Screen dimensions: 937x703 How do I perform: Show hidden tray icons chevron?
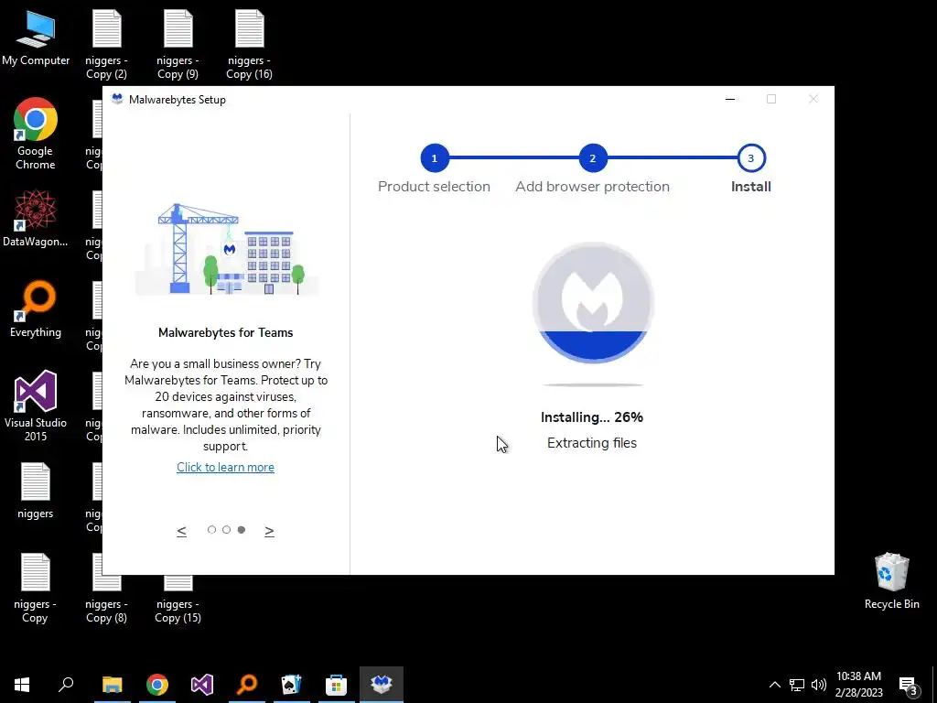[774, 685]
